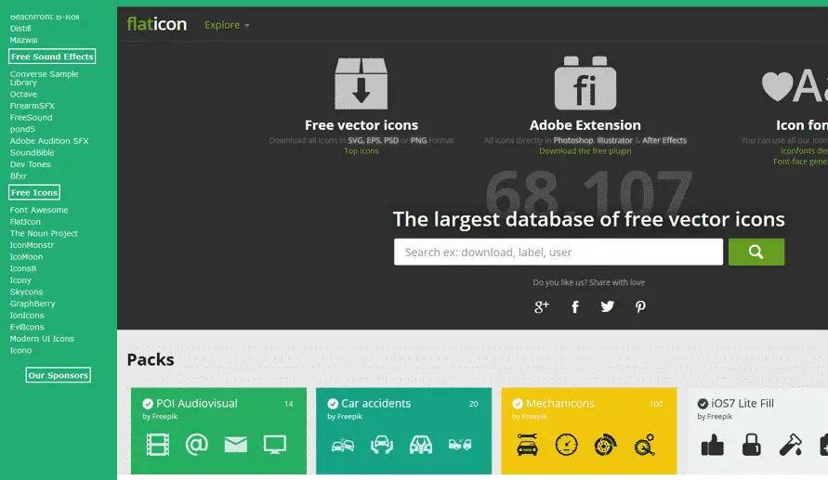
Task: Click the padlock icon in iOS7 Lite Fill
Action: point(752,445)
